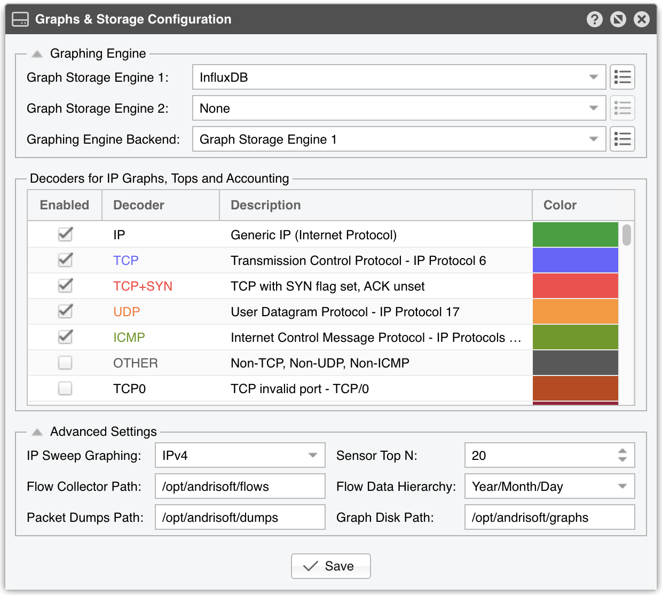Disable the TCP decoder checkbox
662x595 pixels.
[65, 260]
